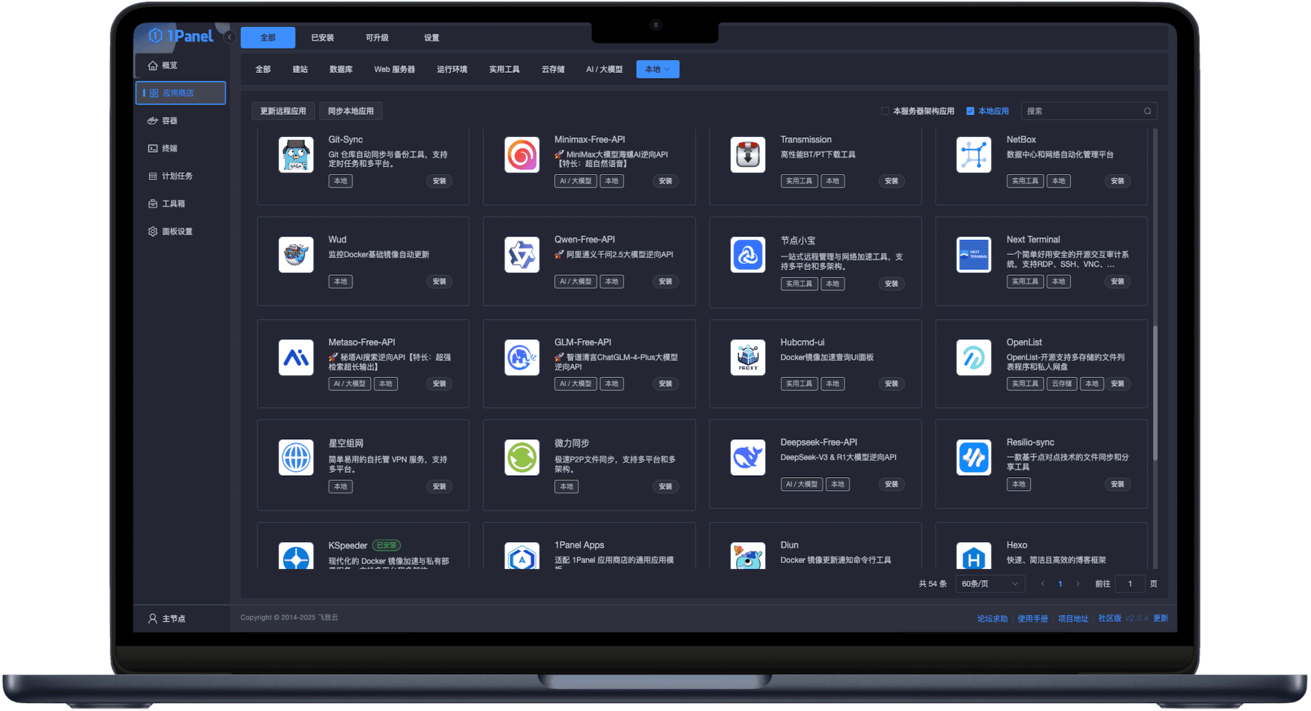Open the Git-Sync app icon
The width and height of the screenshot is (1311, 711).
click(x=296, y=155)
